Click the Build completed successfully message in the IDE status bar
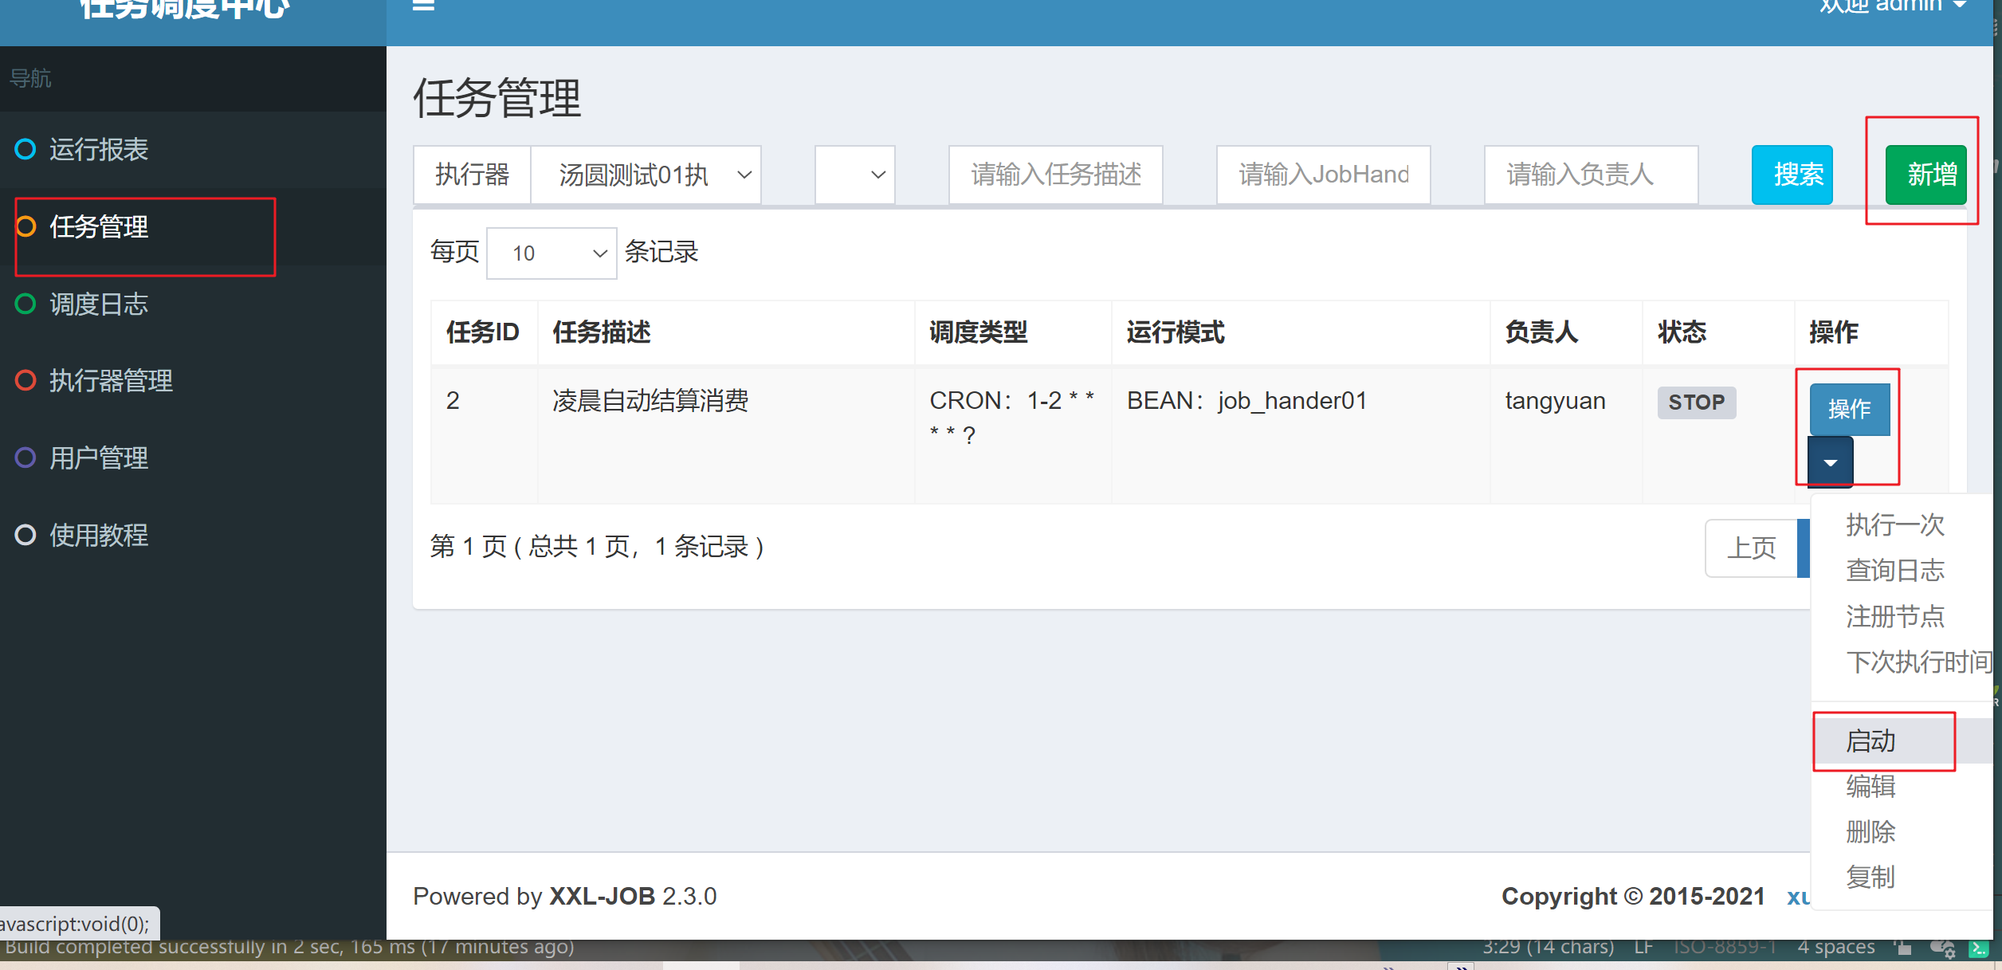The width and height of the screenshot is (2002, 970). click(x=290, y=947)
